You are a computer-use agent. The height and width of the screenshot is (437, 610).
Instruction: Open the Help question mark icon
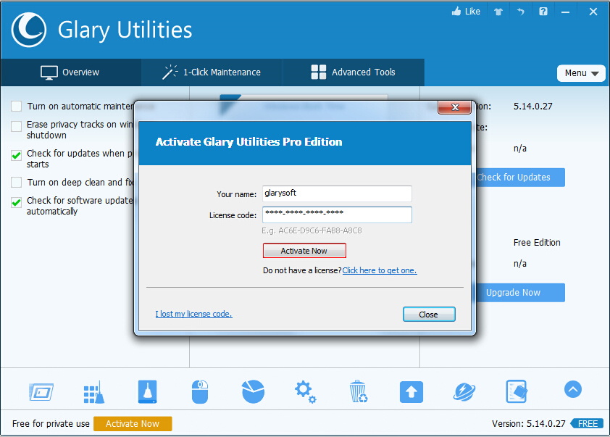543,12
